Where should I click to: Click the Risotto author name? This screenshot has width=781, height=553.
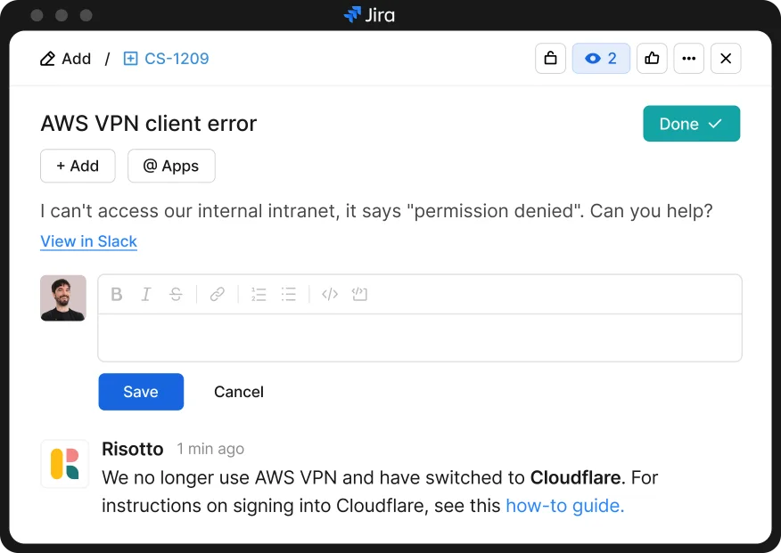(133, 449)
